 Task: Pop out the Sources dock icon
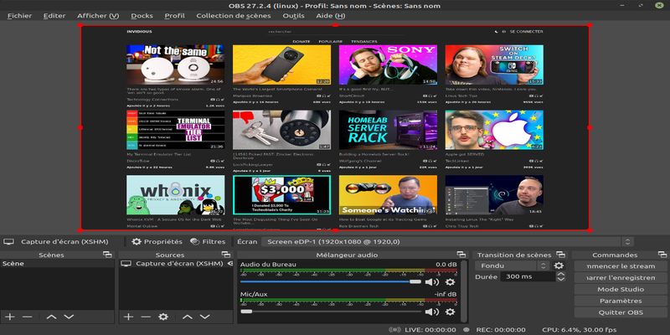(225, 255)
